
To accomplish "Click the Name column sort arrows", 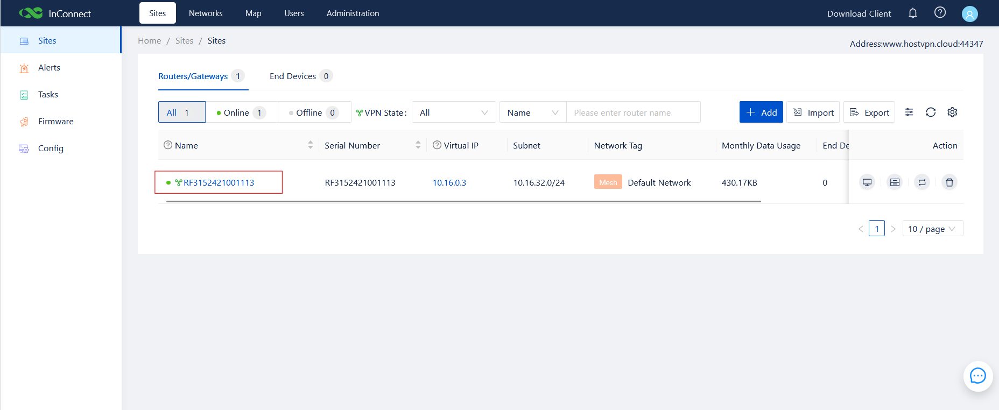I will [x=311, y=145].
